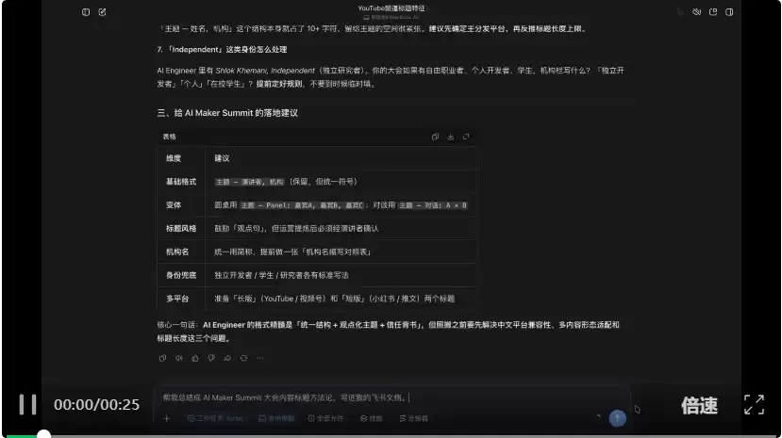The width and height of the screenshot is (782, 438).
Task: Give the response a thumbs up
Action: click(195, 358)
